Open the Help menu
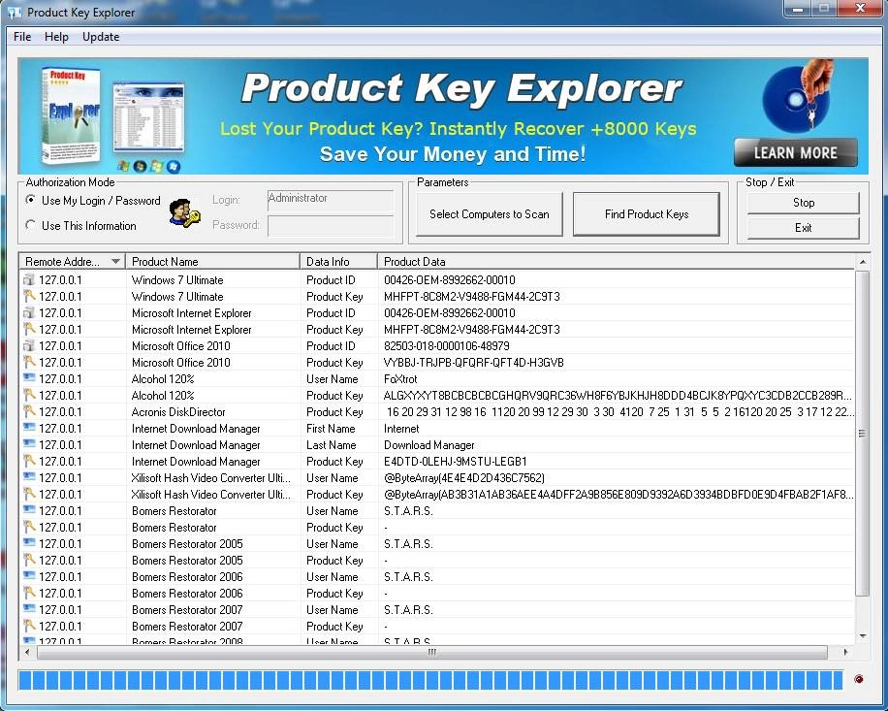 point(56,37)
